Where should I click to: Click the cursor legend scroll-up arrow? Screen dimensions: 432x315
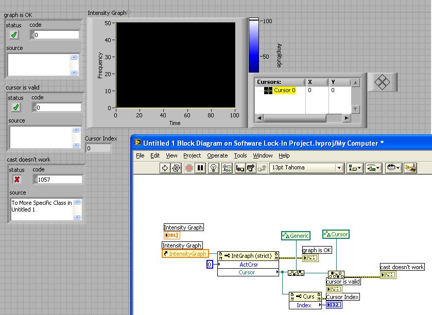(x=355, y=82)
